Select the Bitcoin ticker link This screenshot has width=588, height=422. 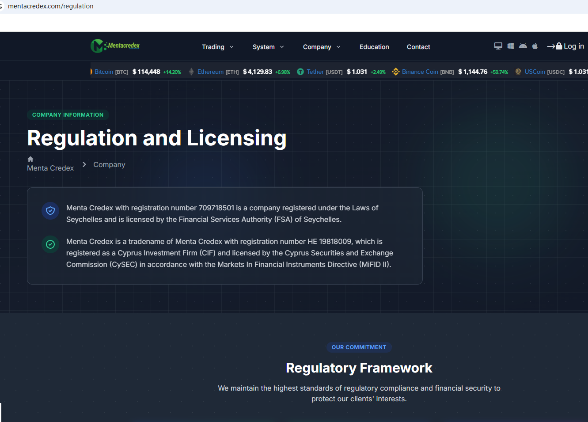point(104,72)
